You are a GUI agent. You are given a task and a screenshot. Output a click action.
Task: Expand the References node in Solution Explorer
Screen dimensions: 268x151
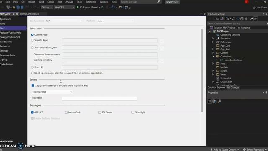[213, 42]
